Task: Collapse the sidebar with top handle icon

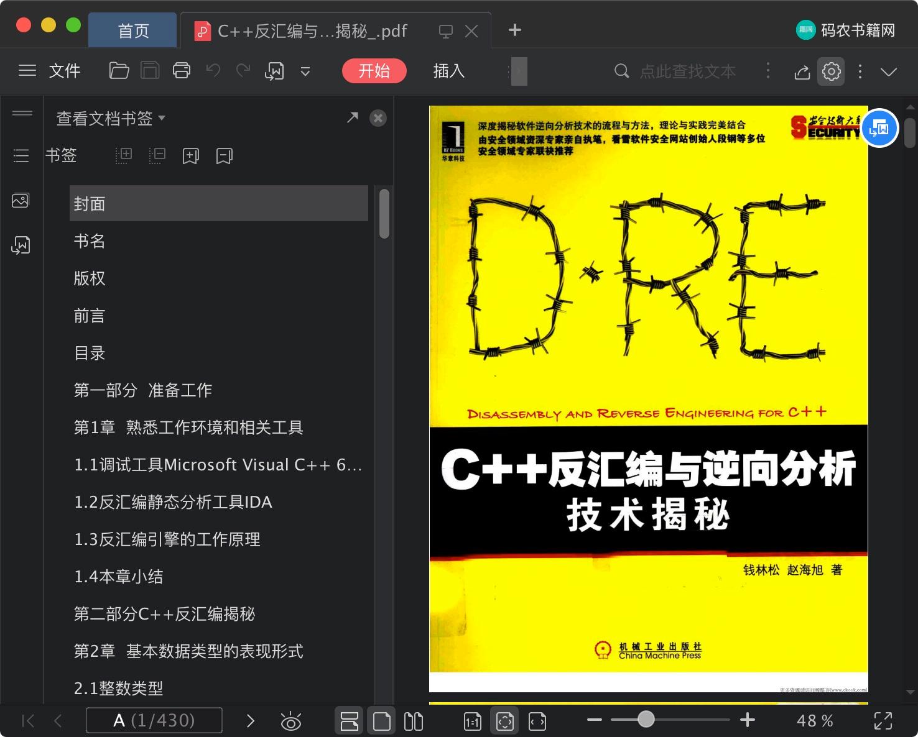Action: pyautogui.click(x=22, y=113)
